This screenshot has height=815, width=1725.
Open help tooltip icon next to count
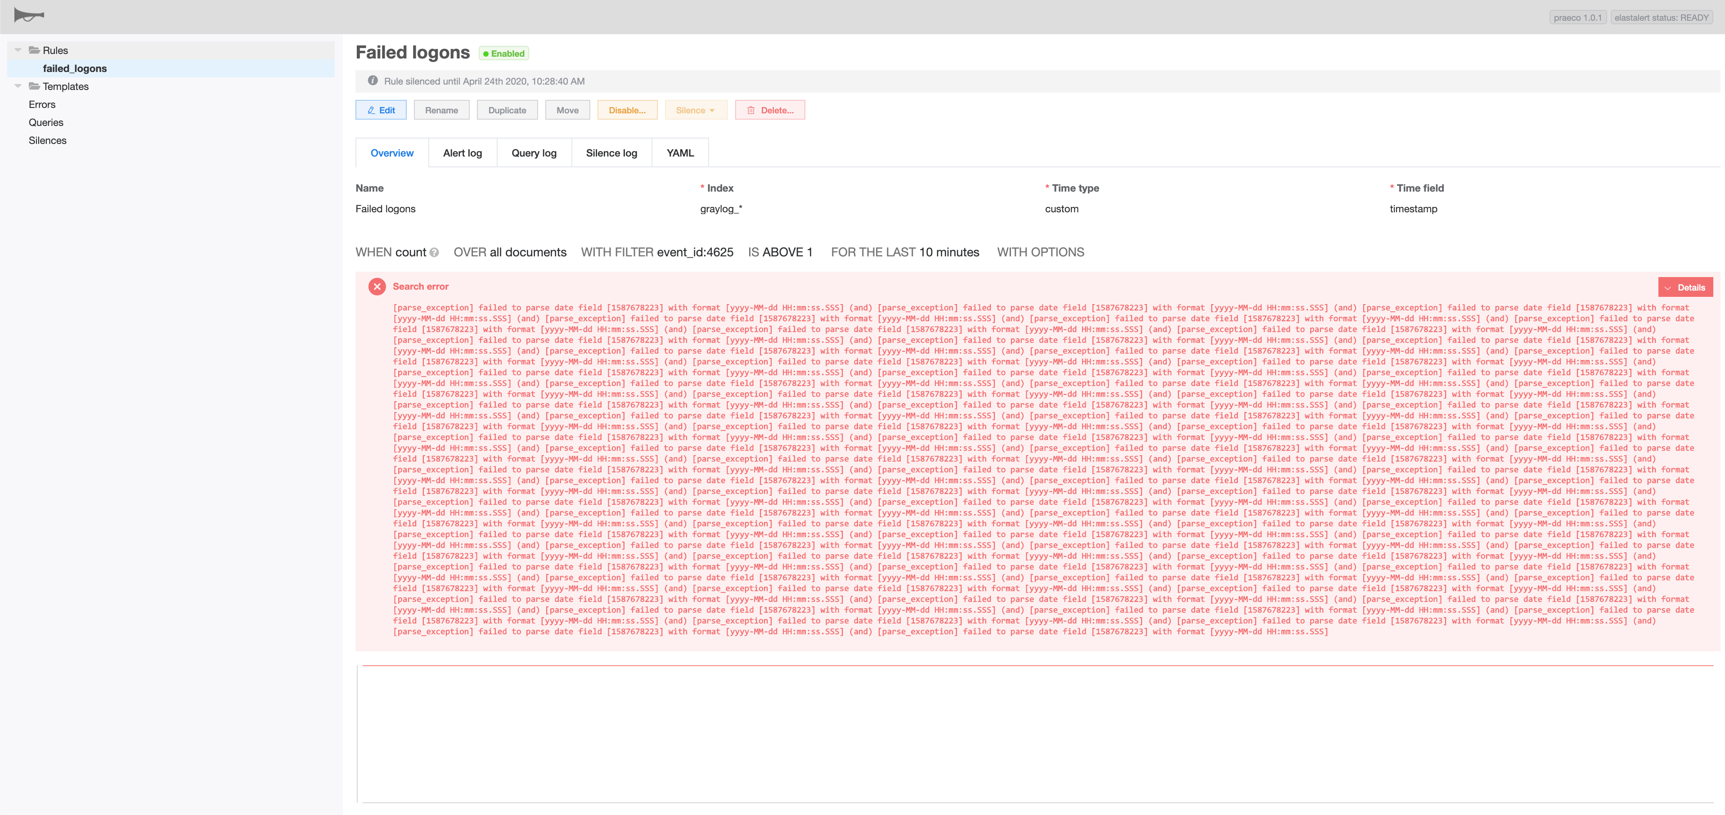[435, 252]
